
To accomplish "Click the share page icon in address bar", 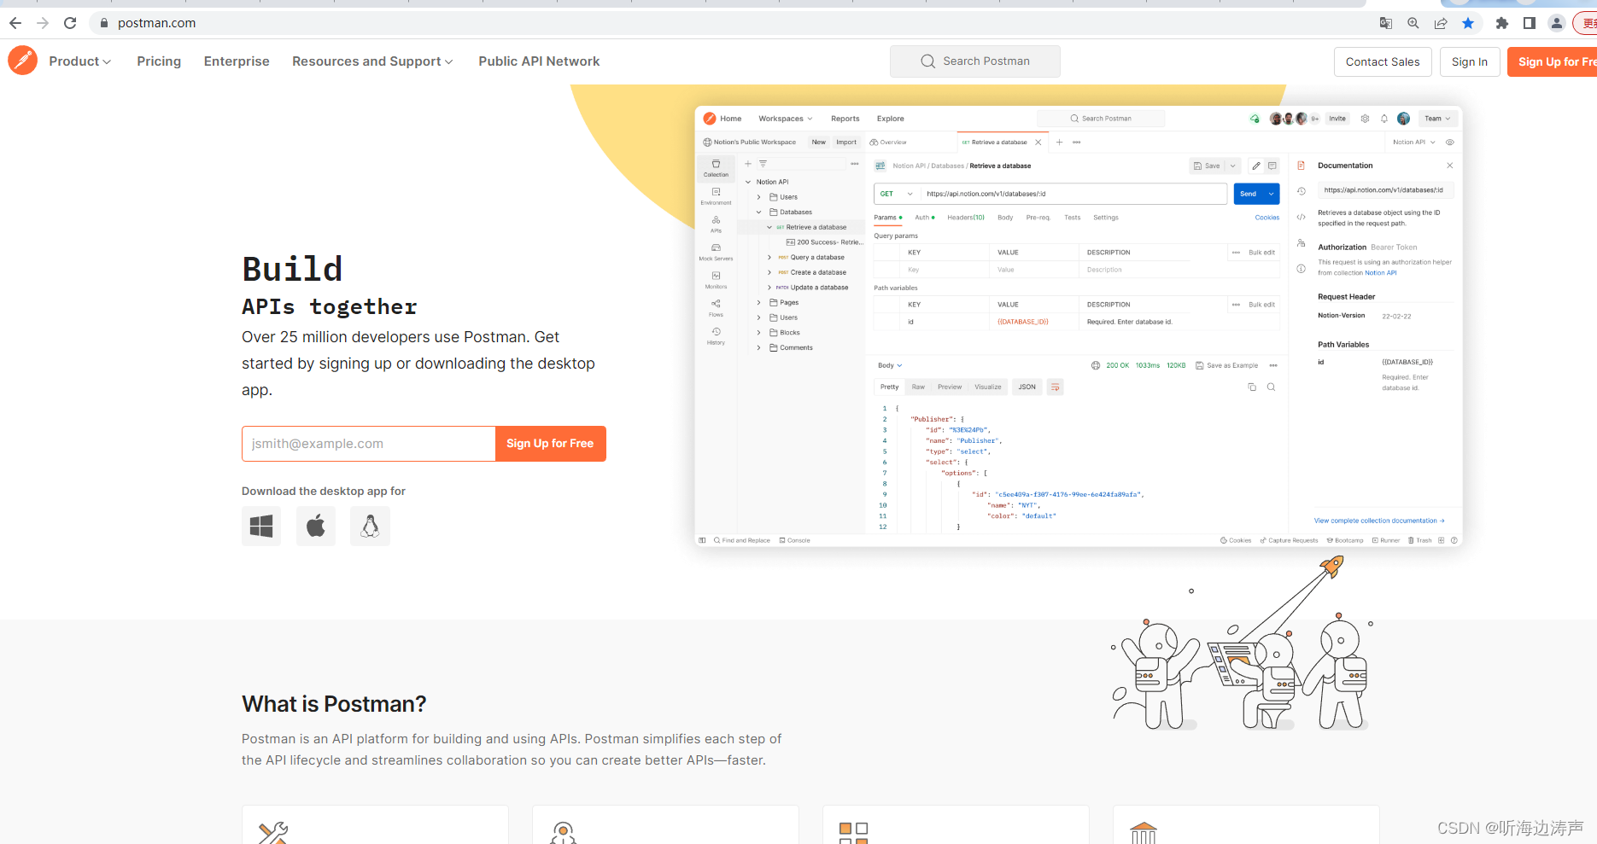I will [1441, 23].
